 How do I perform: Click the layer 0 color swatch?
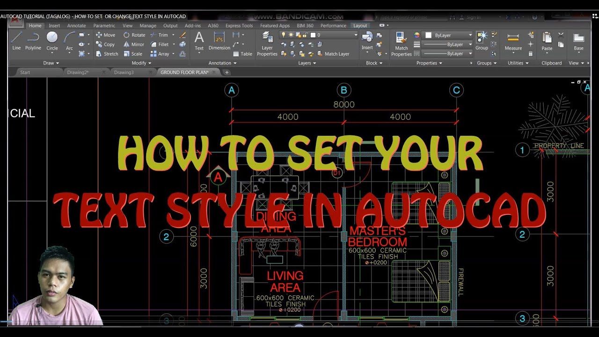pos(312,35)
